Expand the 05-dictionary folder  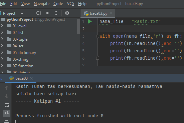coord(2,52)
